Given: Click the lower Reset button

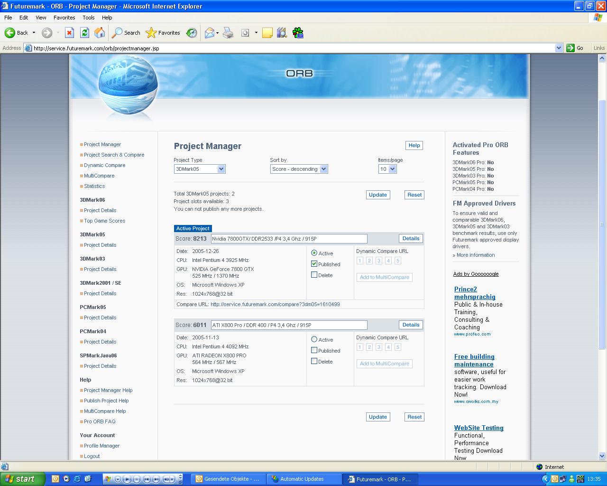Looking at the screenshot, I should pyautogui.click(x=414, y=417).
